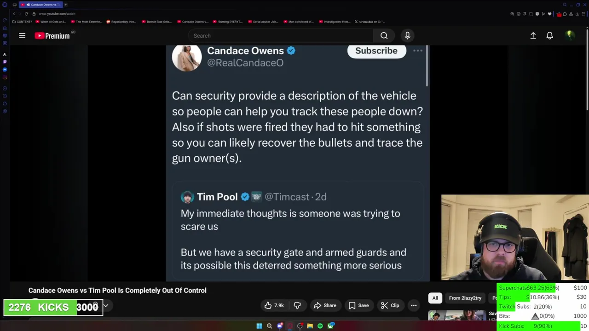
Task: Select the 'All' filter chip
Action: pyautogui.click(x=435, y=298)
